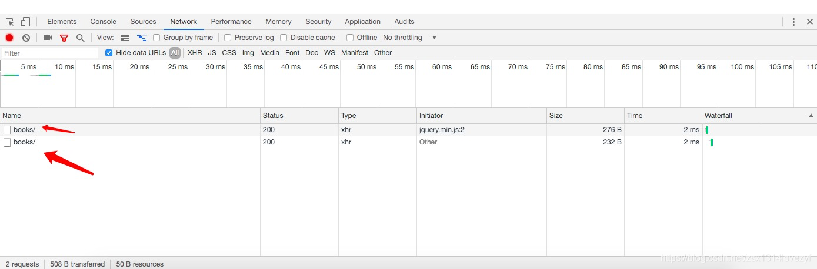Select file icon of first books/ request
This screenshot has height=269, width=817.
point(7,130)
